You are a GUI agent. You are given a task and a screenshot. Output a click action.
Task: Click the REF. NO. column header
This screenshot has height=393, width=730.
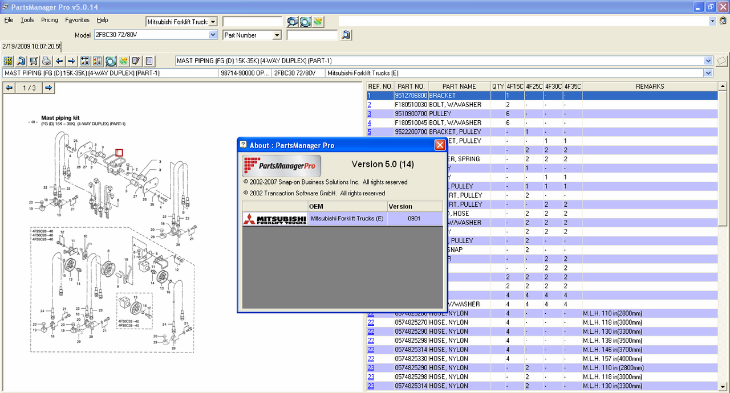(x=380, y=87)
